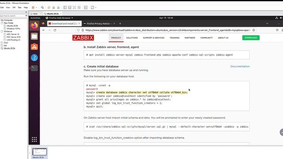Screen dimensions: 283x159
Task: Suspend the VM with the pause icon
Action: (x=33, y=8)
